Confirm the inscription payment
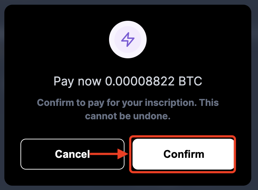The width and height of the screenshot is (258, 190). tap(183, 154)
